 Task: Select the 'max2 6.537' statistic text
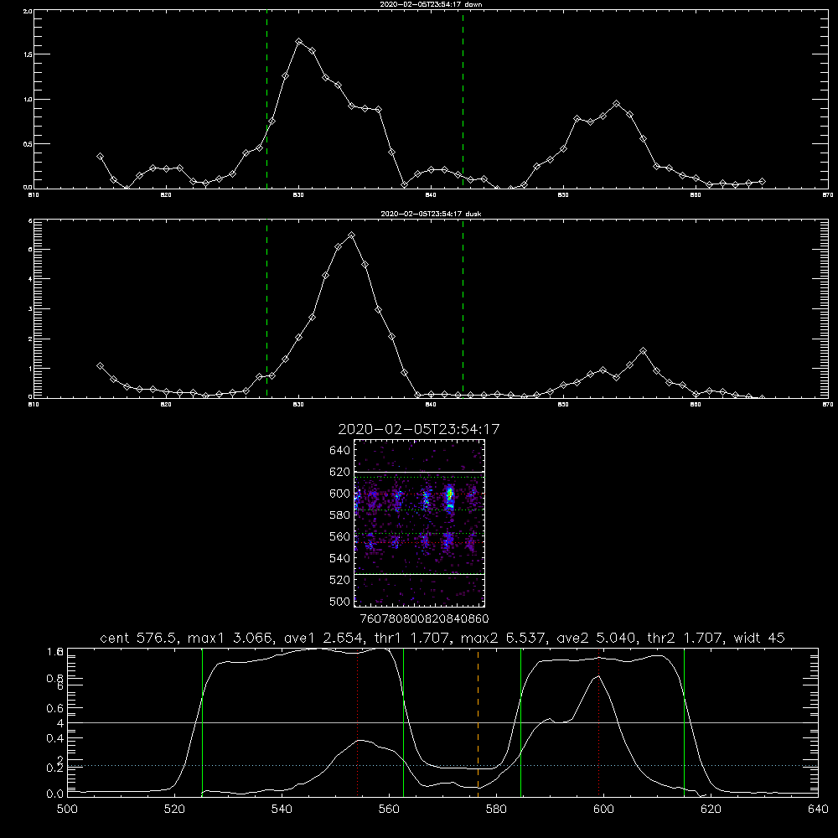coord(504,638)
